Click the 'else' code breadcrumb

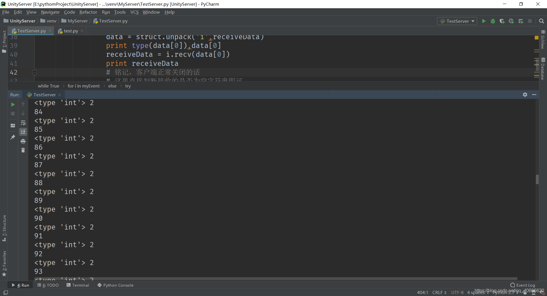point(112,86)
